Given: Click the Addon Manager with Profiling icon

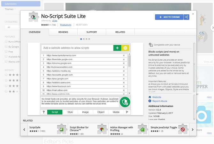Looking at the screenshot, I should point(142,129).
